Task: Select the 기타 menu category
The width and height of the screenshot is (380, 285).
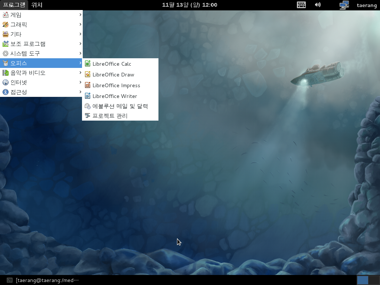Action: 41,34
